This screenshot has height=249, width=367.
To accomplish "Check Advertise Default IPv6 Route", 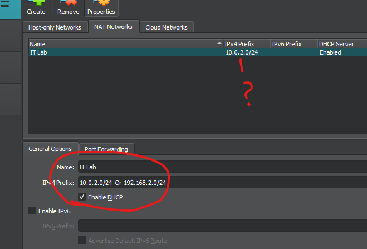I will [x=82, y=240].
